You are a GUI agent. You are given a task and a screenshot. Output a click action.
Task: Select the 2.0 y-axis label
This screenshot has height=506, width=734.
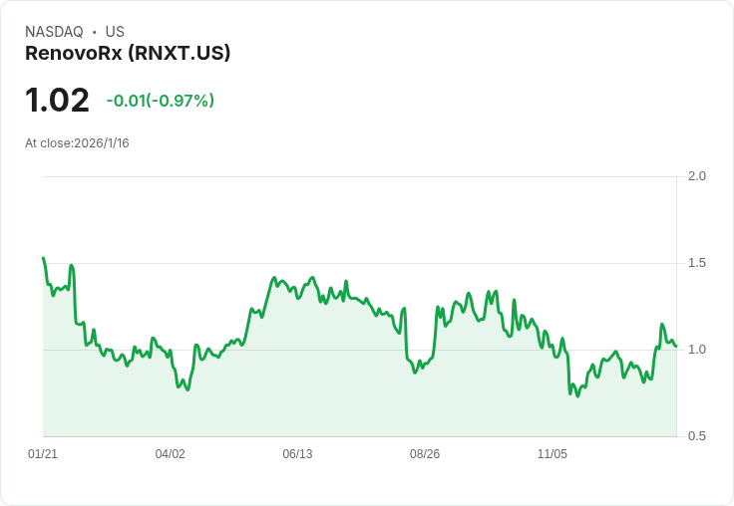[x=697, y=176]
